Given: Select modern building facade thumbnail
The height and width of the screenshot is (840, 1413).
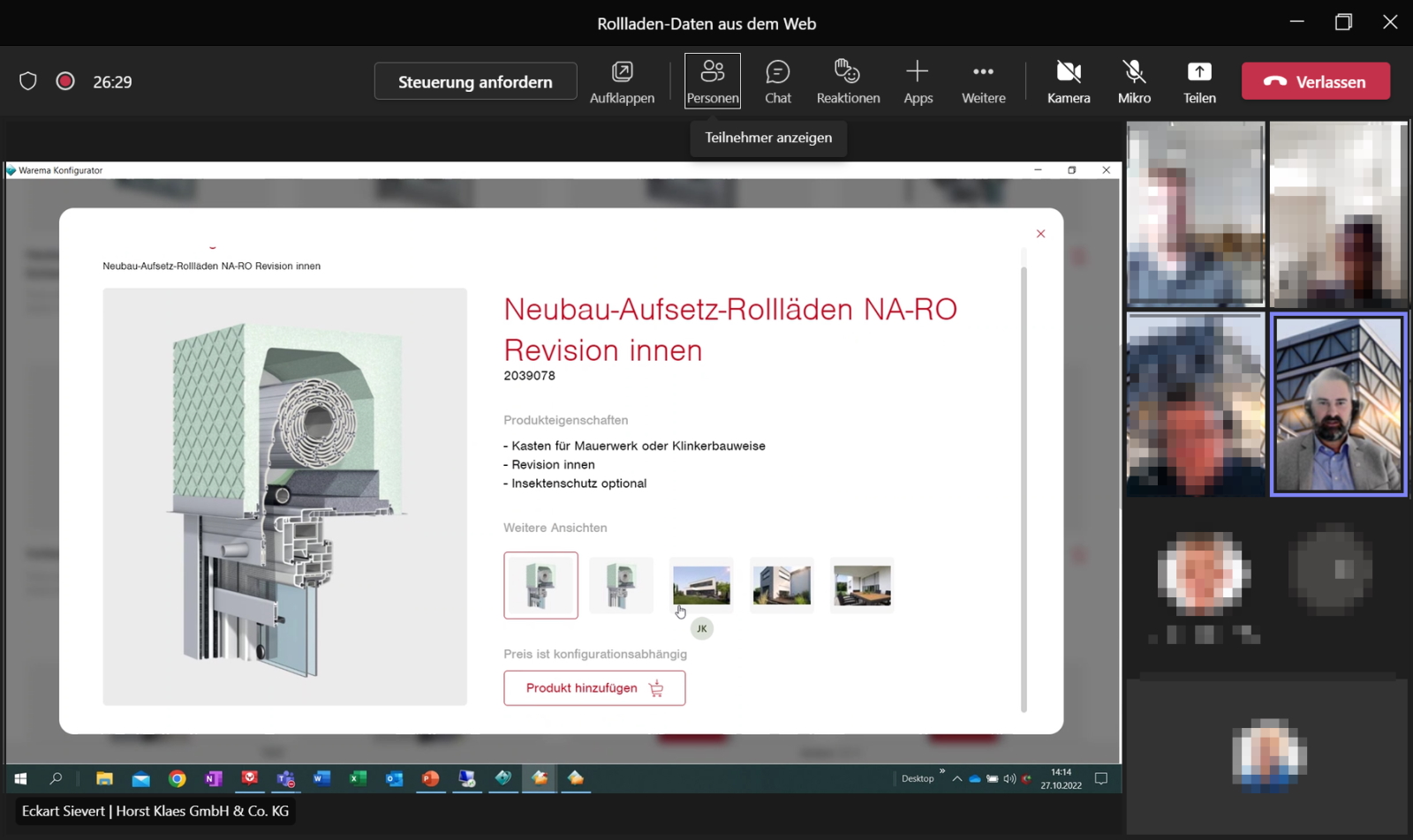Looking at the screenshot, I should [782, 585].
